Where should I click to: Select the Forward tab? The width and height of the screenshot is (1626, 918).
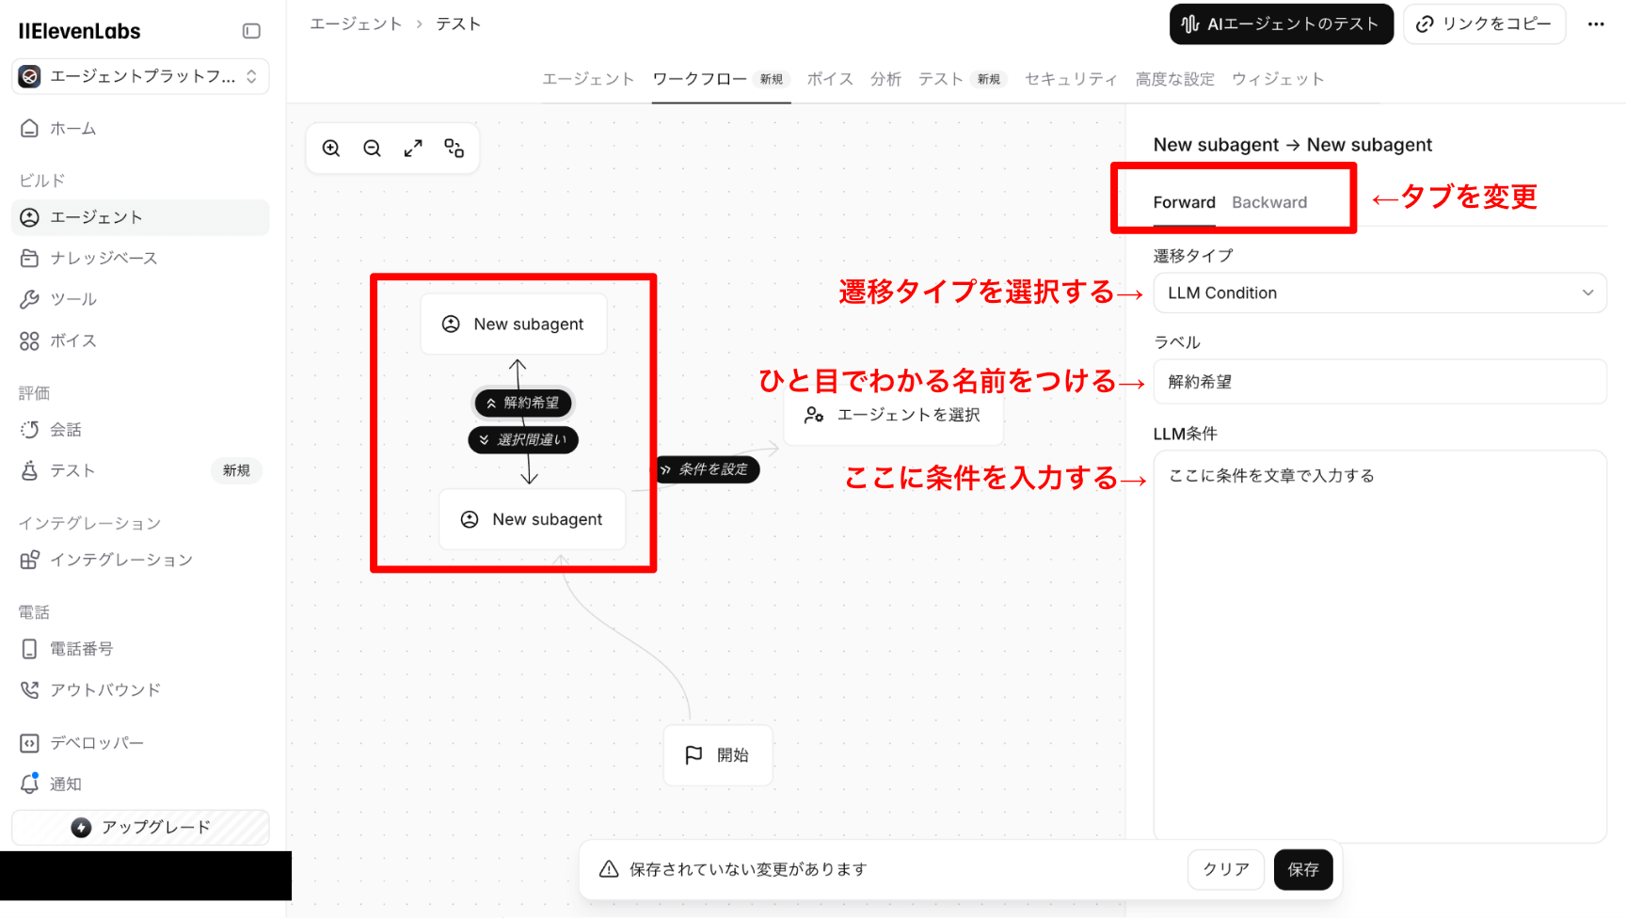pos(1184,202)
